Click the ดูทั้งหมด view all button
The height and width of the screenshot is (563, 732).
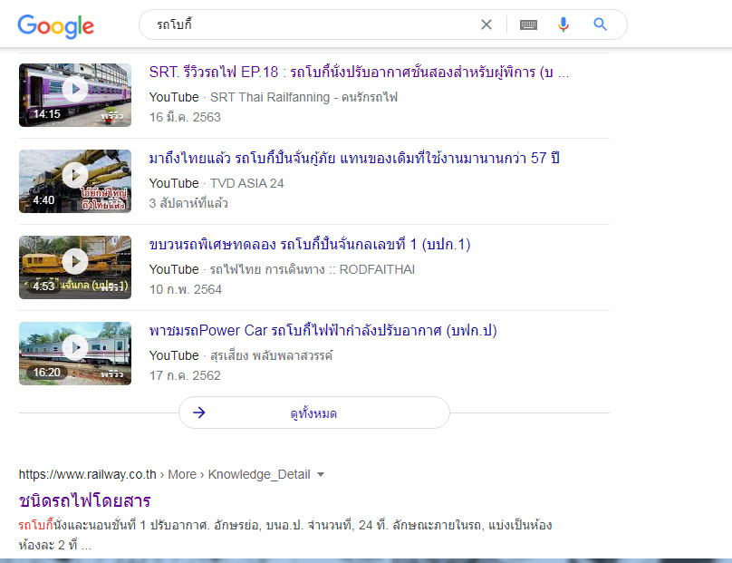coord(314,413)
